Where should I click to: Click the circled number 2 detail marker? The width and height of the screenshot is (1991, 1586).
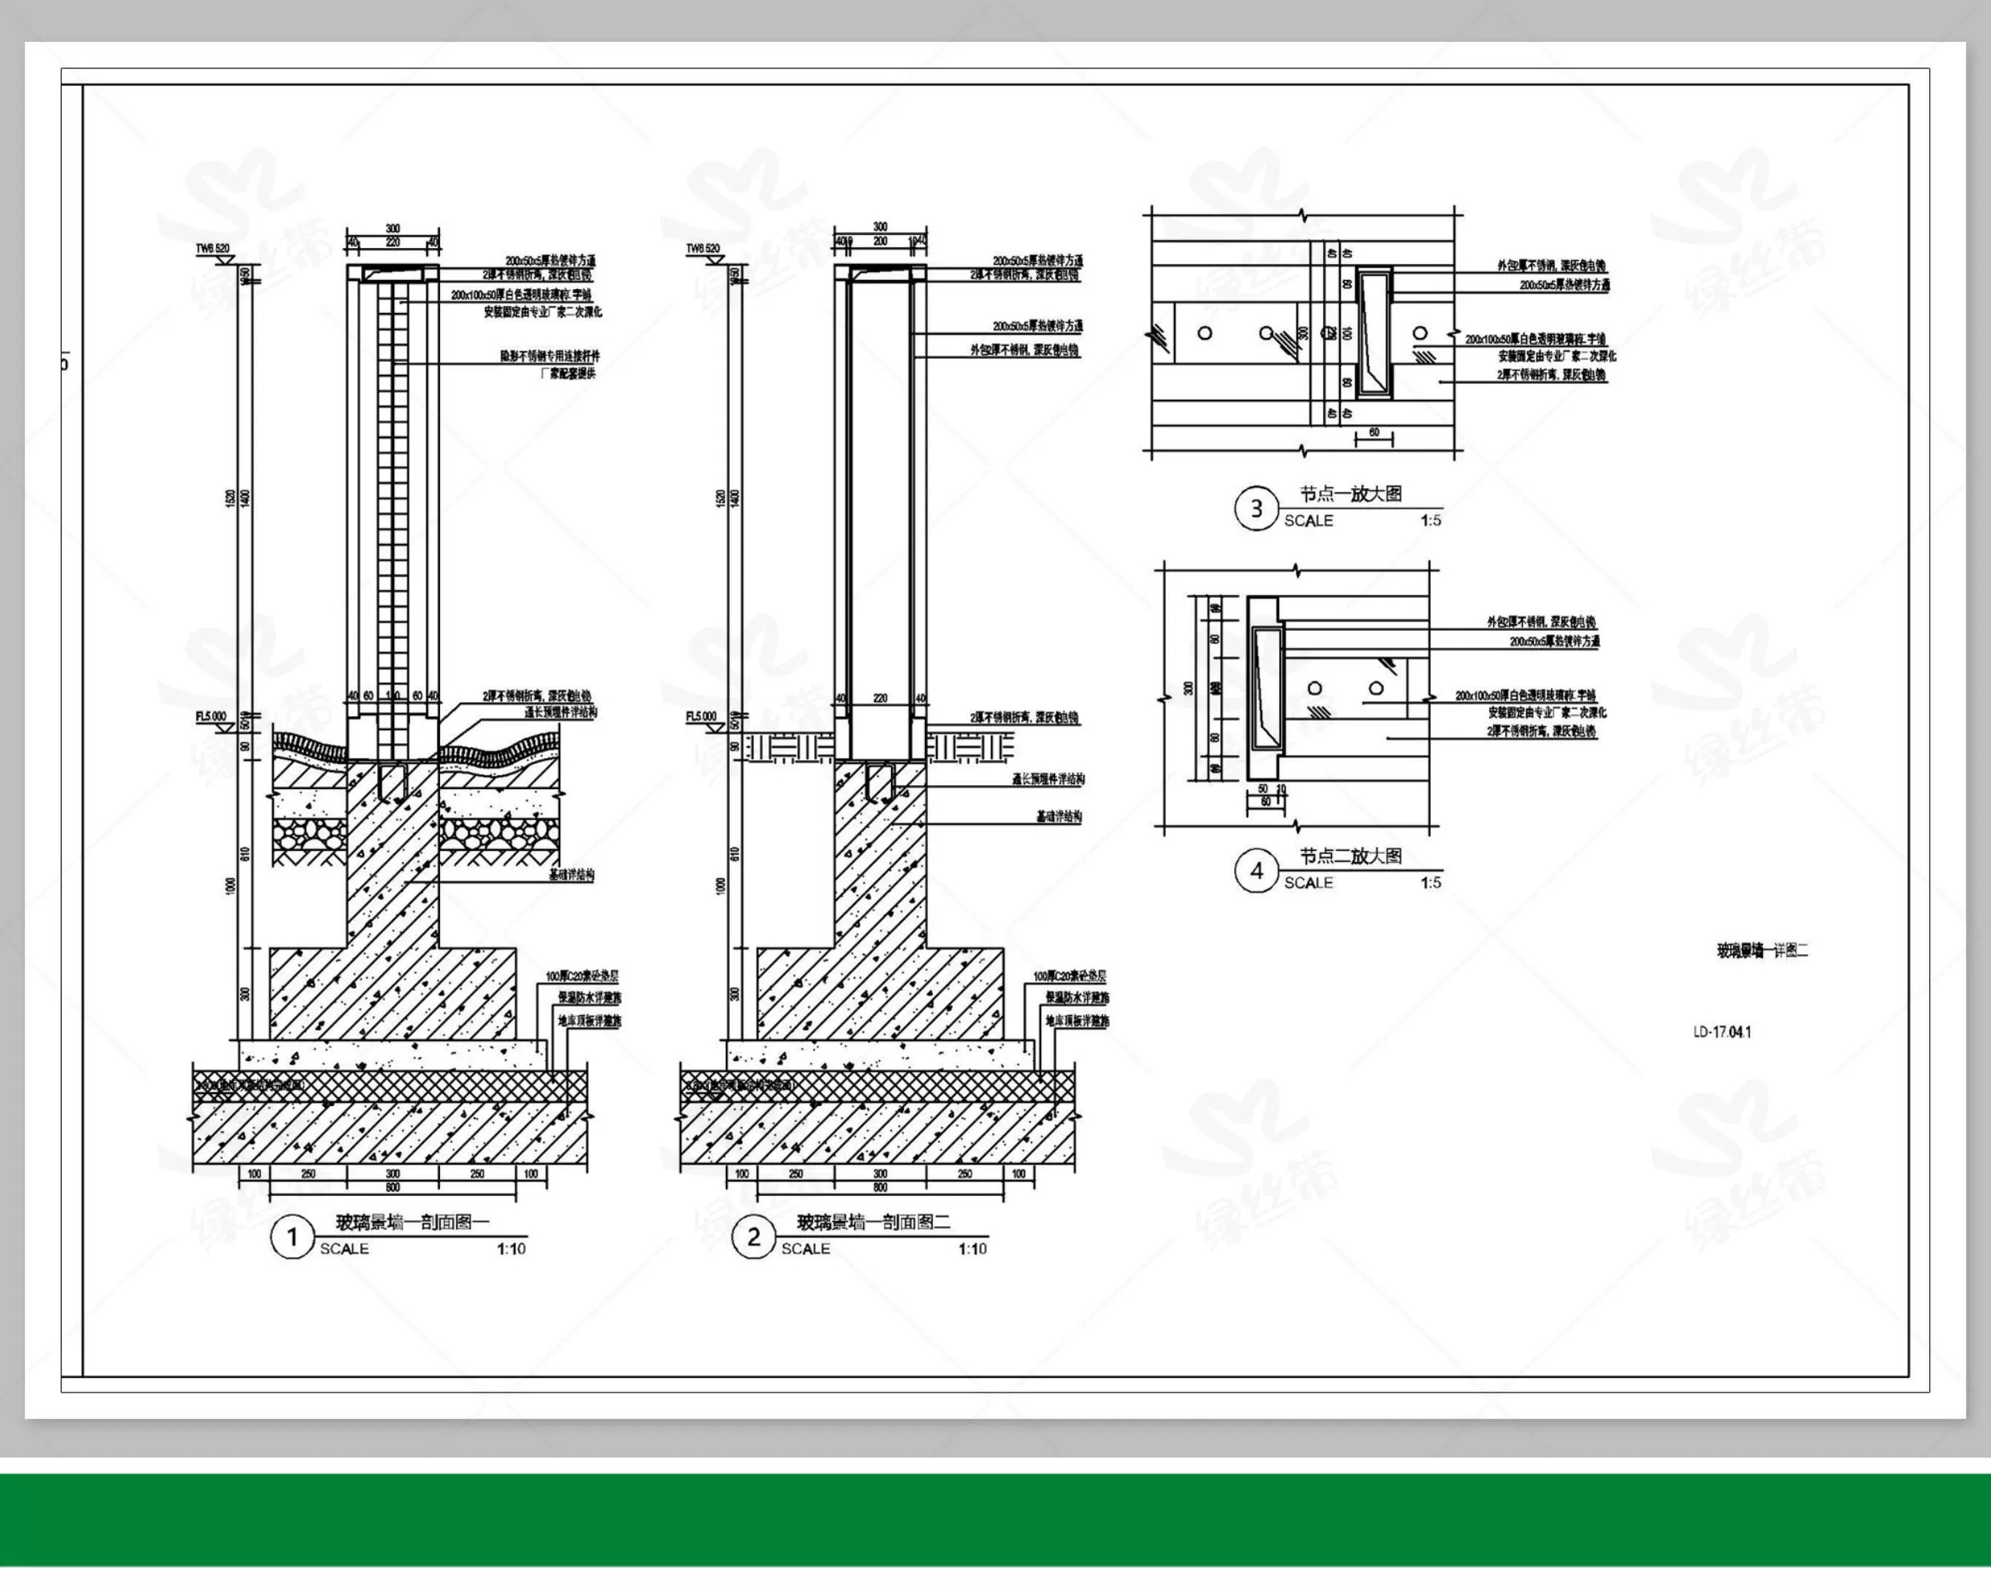click(x=754, y=1237)
